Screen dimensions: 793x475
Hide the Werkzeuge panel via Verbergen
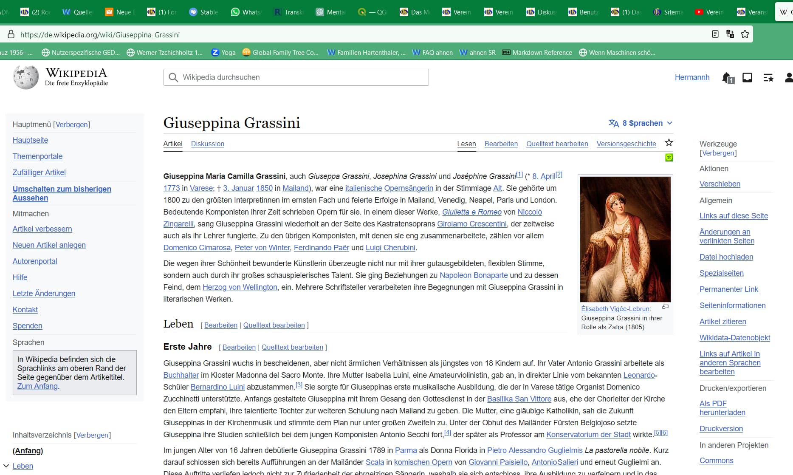pos(718,153)
